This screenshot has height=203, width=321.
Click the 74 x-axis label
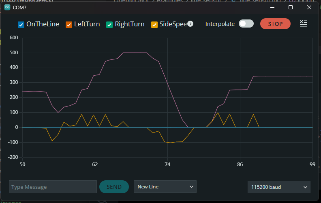coord(167,165)
